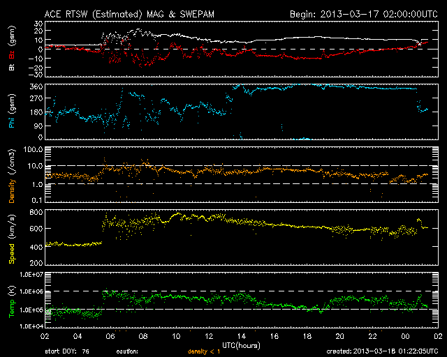Image resolution: width=447 pixels, height=357 pixels.
Task: Click the '08' hour tick on time axis
Action: [143, 337]
